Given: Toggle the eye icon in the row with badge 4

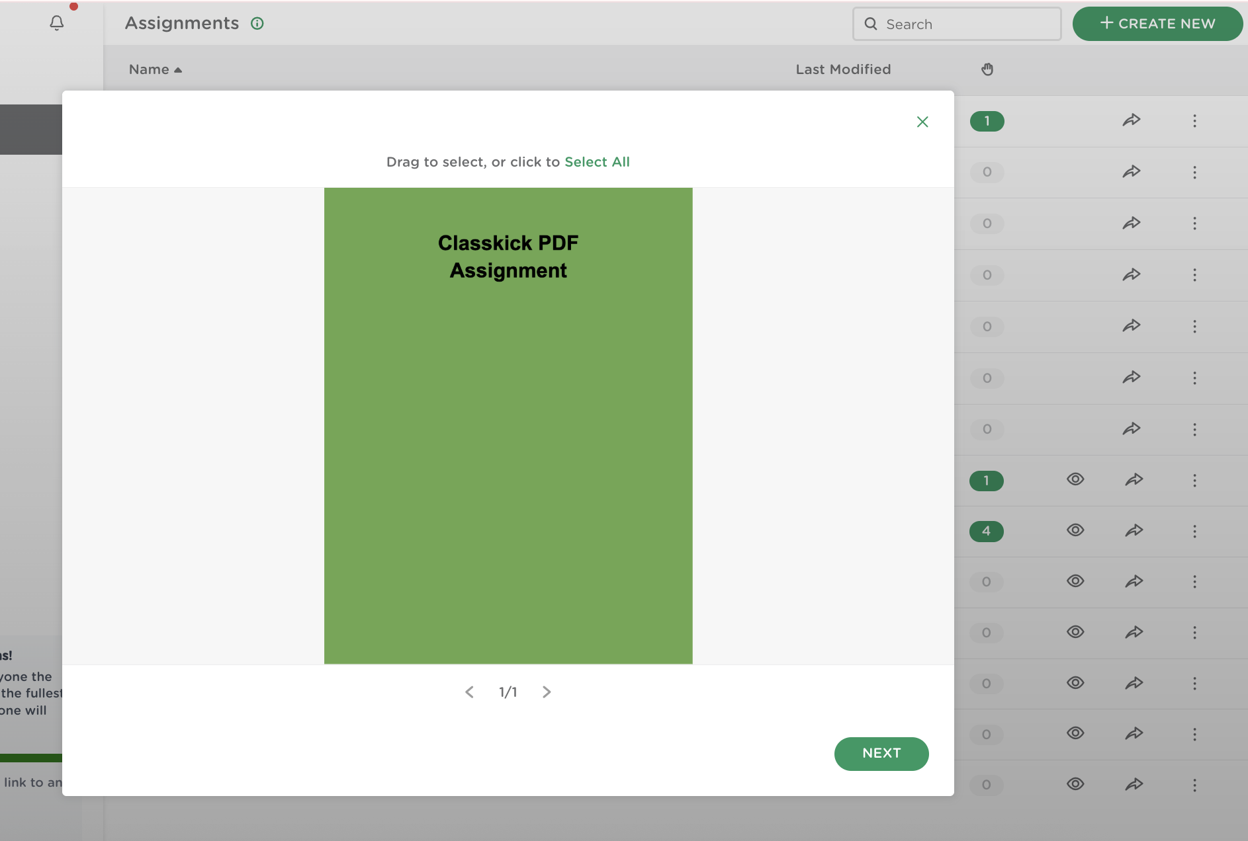Looking at the screenshot, I should click(x=1075, y=530).
